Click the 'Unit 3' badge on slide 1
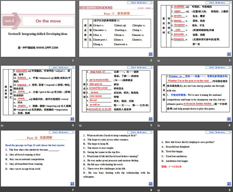This screenshot has width=233, height=192. (x=9, y=21)
